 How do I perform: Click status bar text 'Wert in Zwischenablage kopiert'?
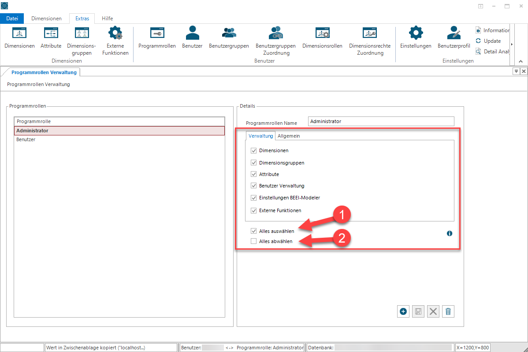click(96, 348)
